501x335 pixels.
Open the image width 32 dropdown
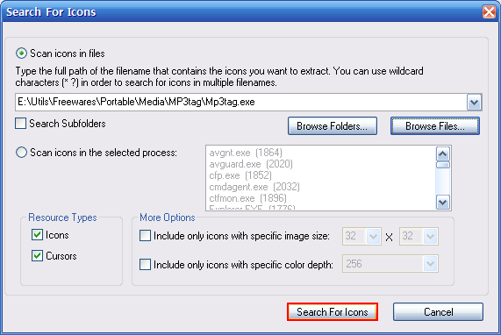[x=373, y=236]
